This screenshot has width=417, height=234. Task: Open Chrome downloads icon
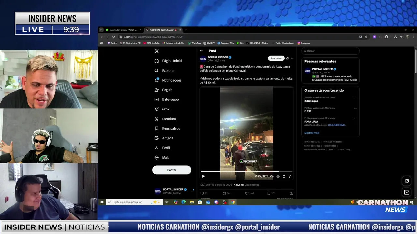pyautogui.click(x=395, y=37)
